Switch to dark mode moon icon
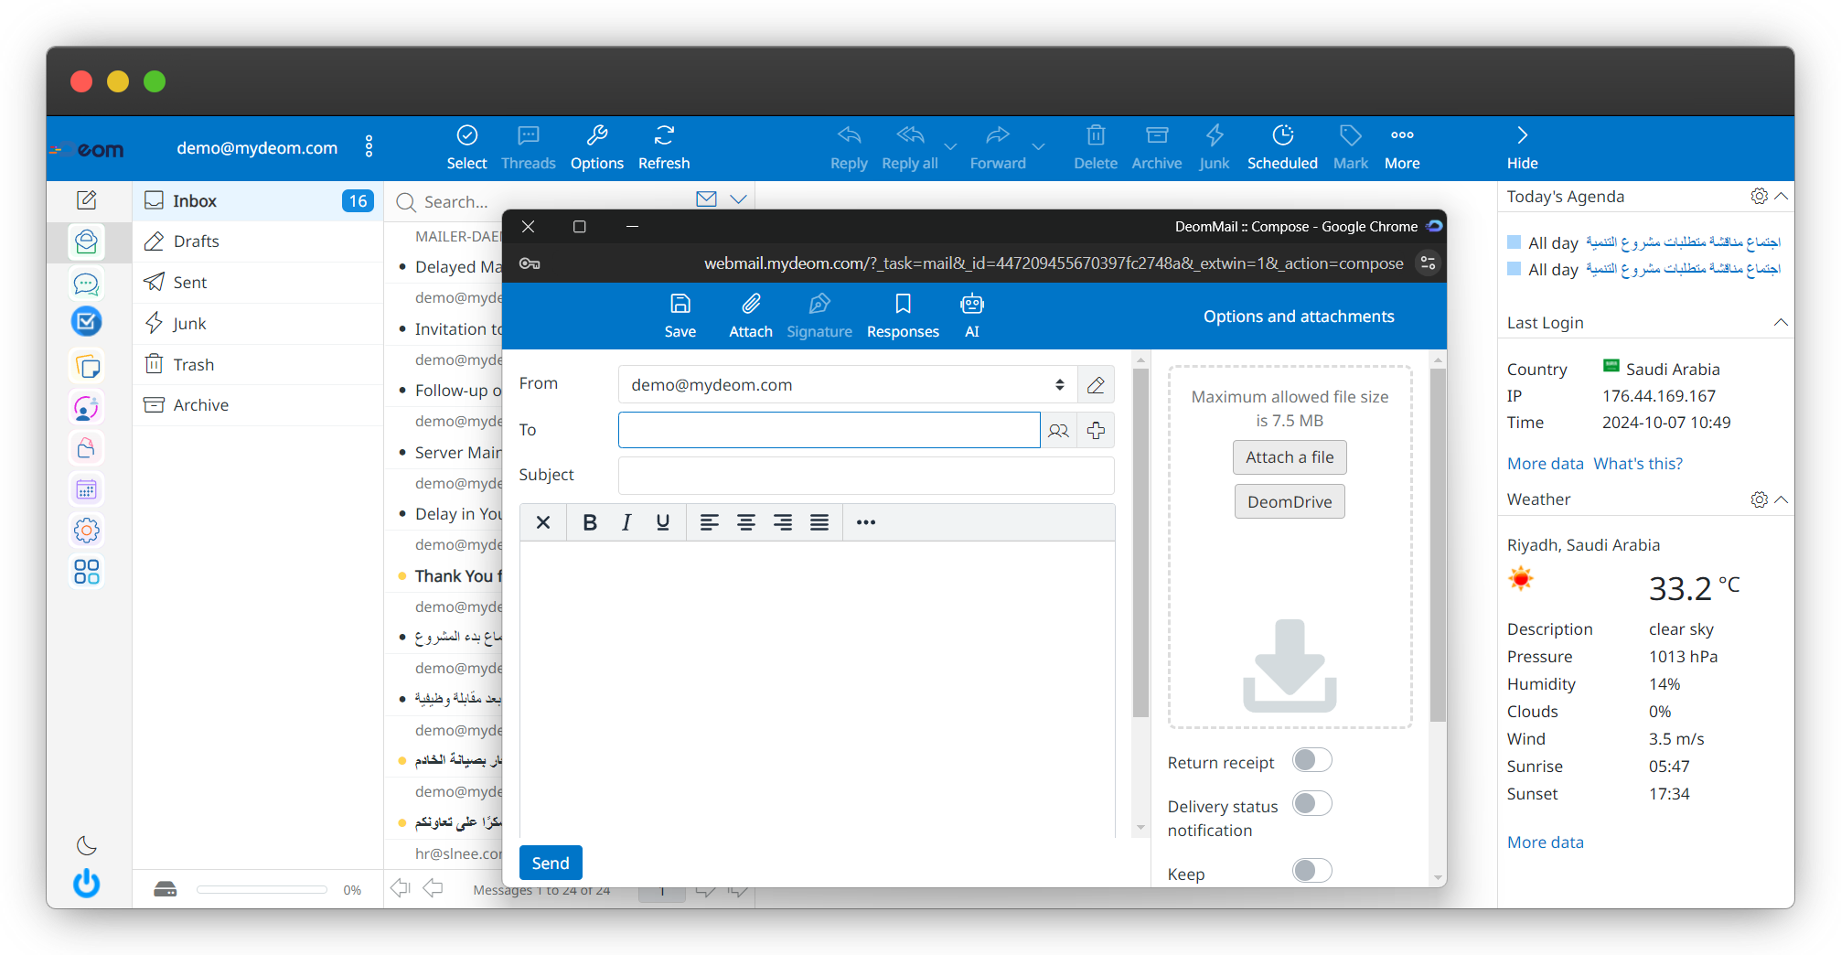 tap(87, 845)
